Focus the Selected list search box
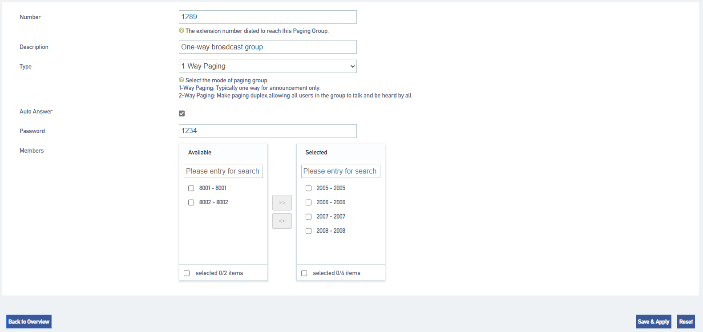This screenshot has width=703, height=332. tap(341, 171)
